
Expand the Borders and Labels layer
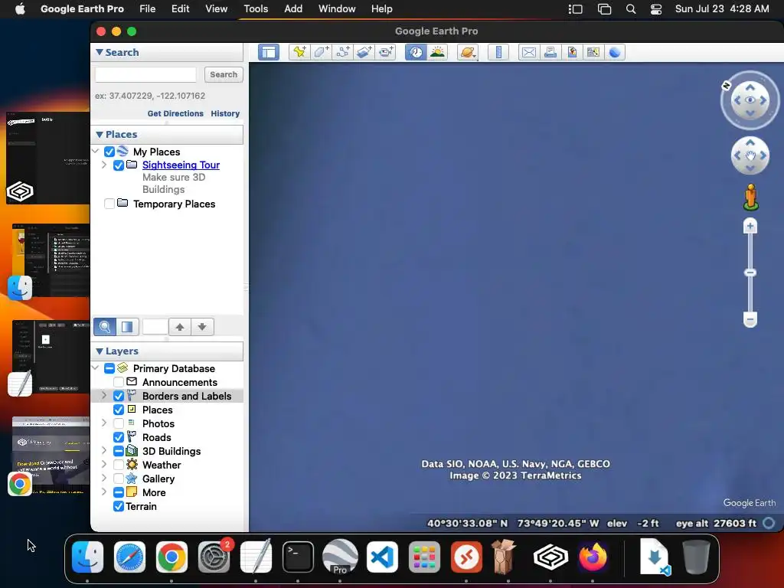point(104,396)
